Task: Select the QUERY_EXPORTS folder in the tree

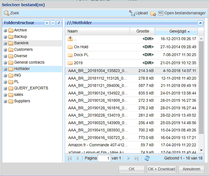Action: coord(31,88)
